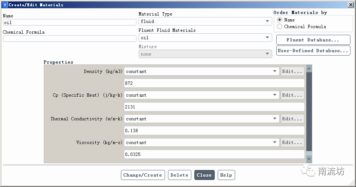The height and width of the screenshot is (187, 356).
Task: Focus the Chemical Formula text field
Action: [69, 39]
